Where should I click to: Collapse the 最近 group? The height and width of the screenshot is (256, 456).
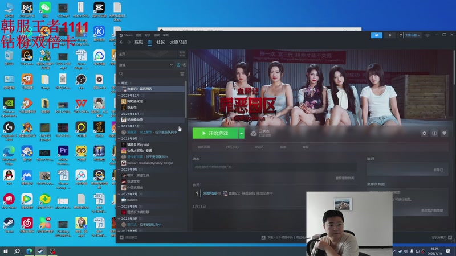pyautogui.click(x=119, y=83)
